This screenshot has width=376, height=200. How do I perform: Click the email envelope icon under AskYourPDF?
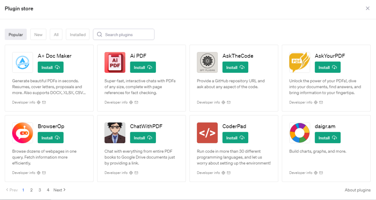tap(321, 103)
